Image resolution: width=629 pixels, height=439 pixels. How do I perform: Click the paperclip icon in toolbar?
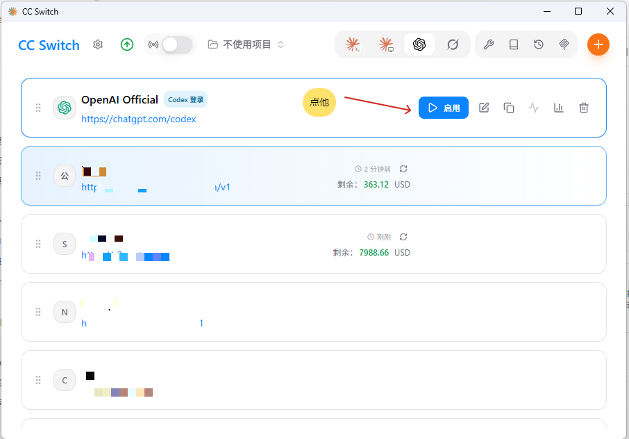coord(564,44)
